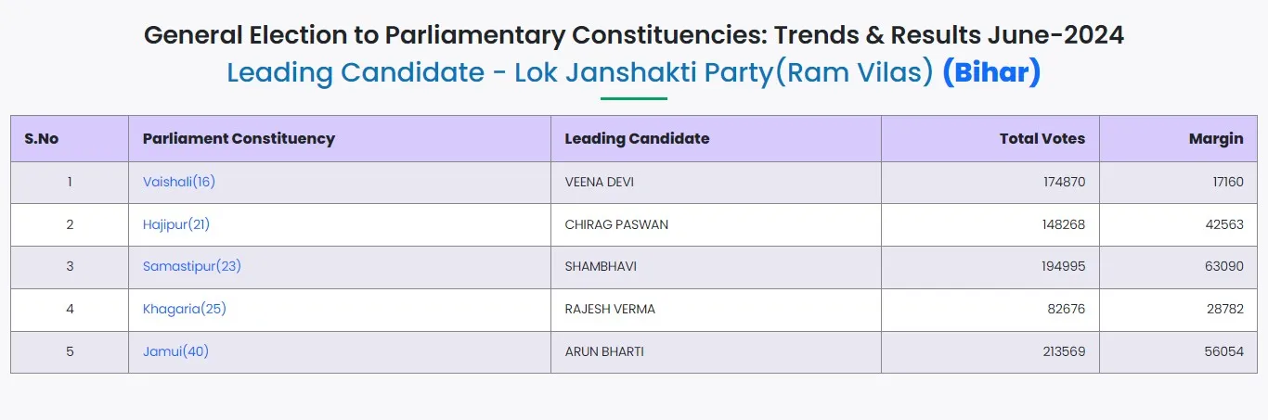Click the margin value 63090
This screenshot has height=420, width=1268.
click(x=1224, y=266)
